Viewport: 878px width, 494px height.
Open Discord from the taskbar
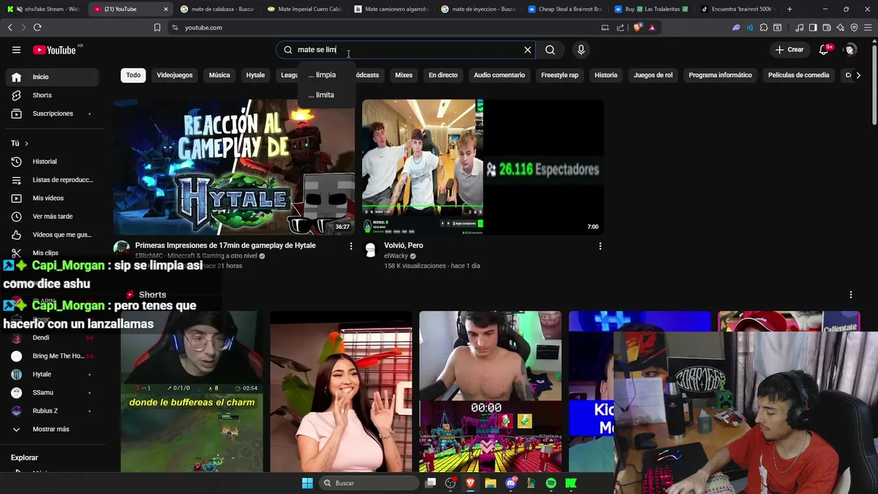(510, 483)
